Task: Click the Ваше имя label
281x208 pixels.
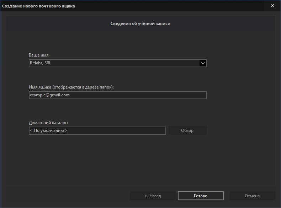Action: click(x=39, y=55)
